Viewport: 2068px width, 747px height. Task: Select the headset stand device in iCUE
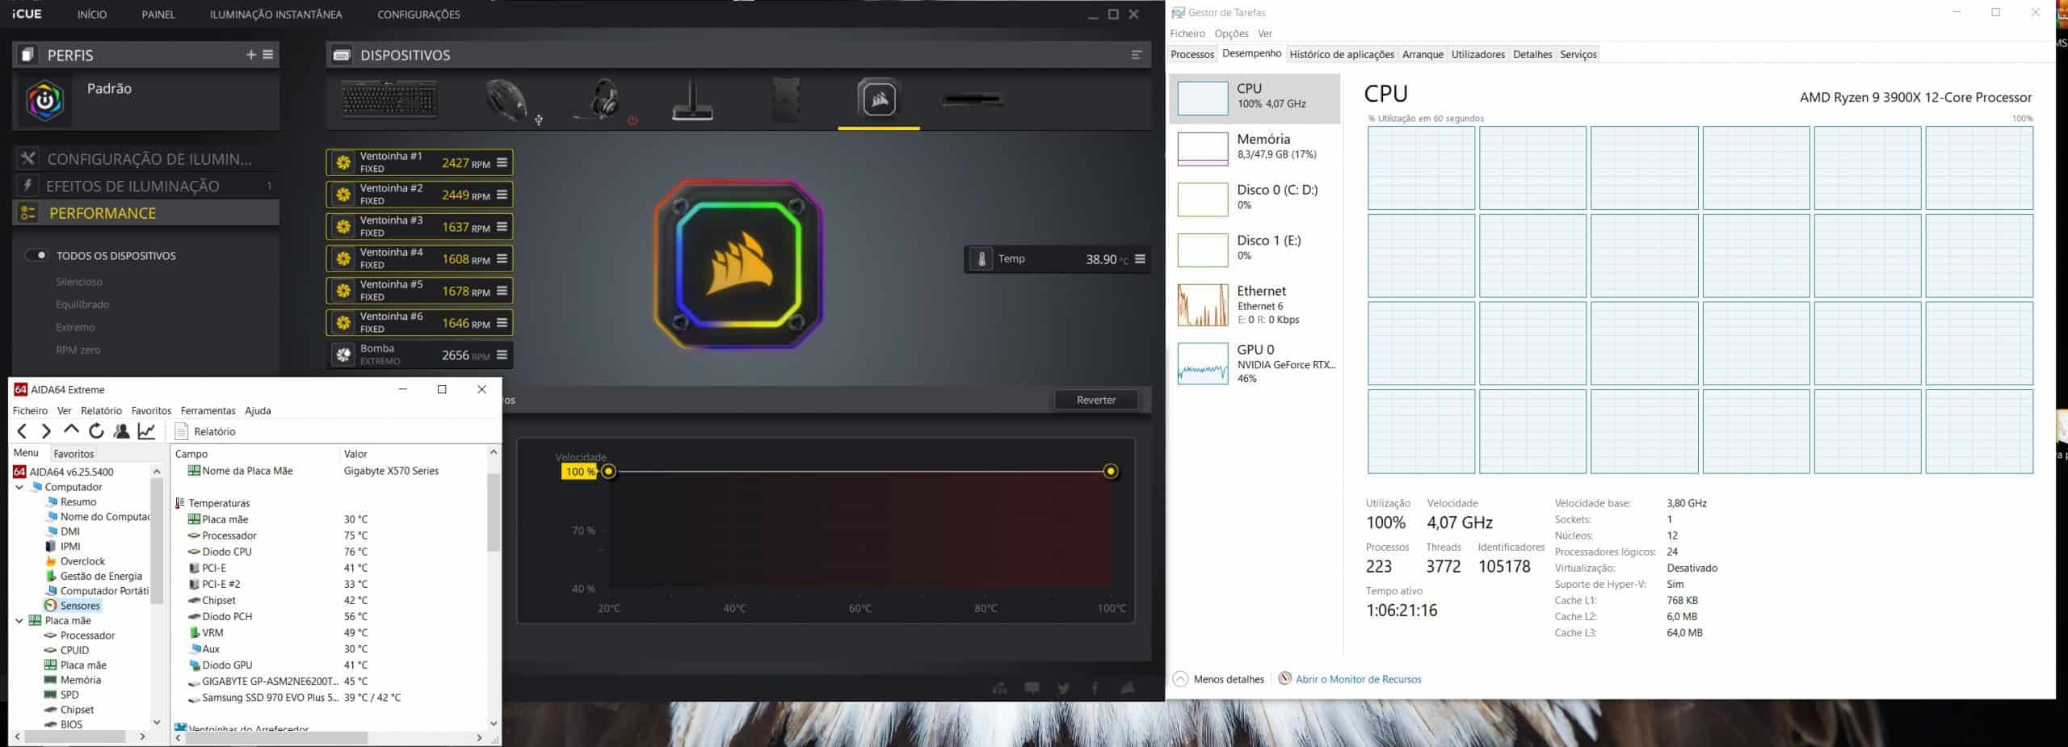coord(692,100)
